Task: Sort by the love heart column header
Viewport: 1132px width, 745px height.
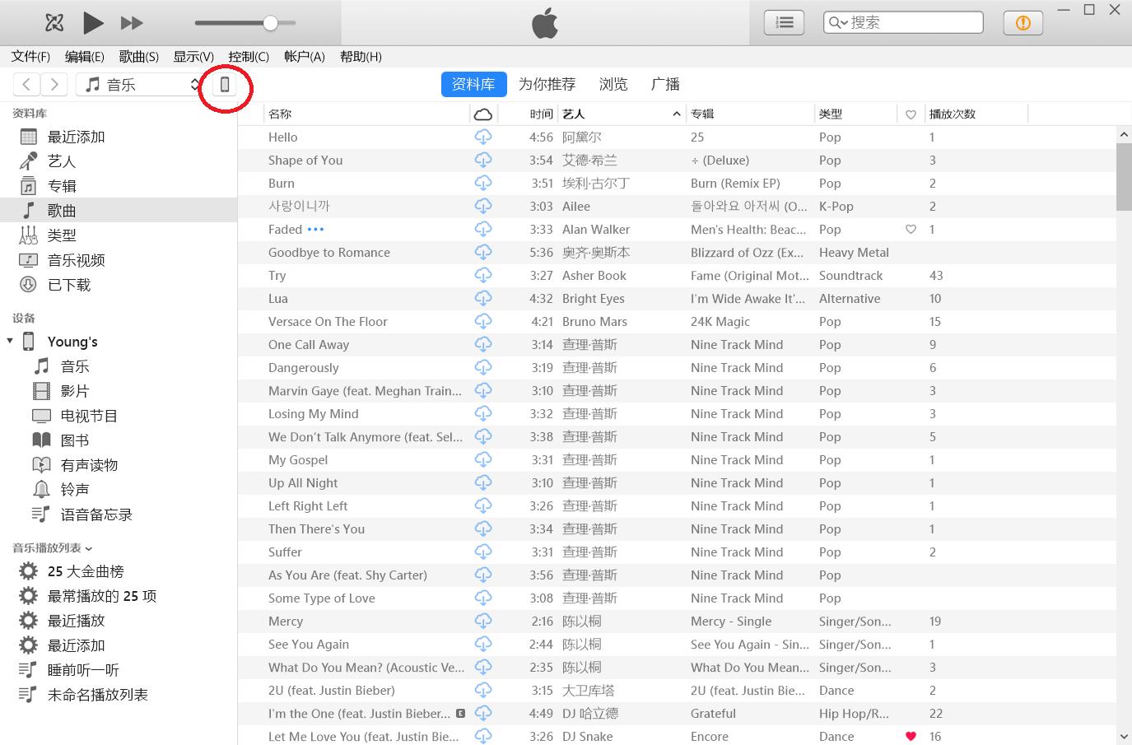Action: point(911,114)
